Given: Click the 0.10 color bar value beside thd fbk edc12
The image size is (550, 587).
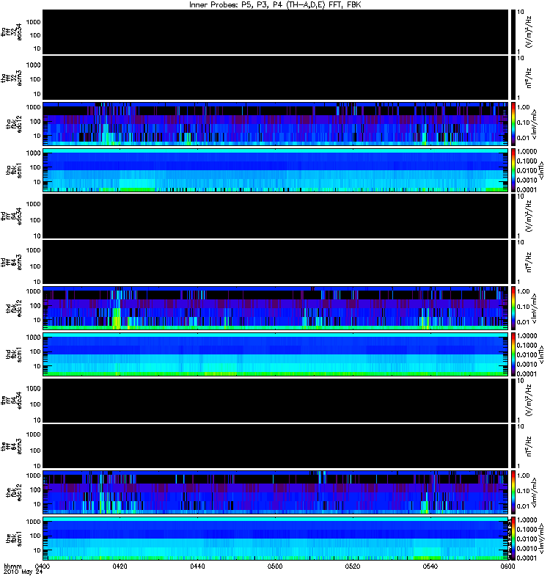Looking at the screenshot, I should [x=524, y=307].
